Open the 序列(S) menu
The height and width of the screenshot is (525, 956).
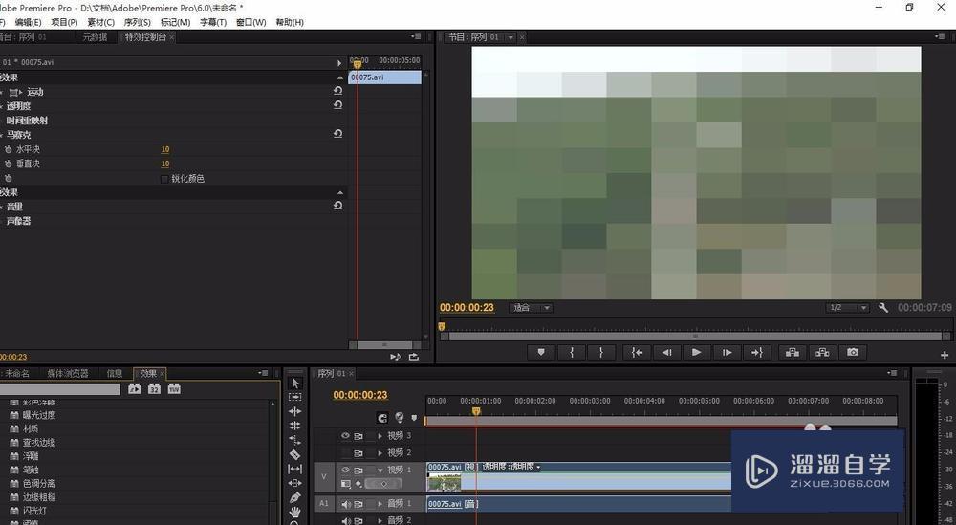click(138, 22)
